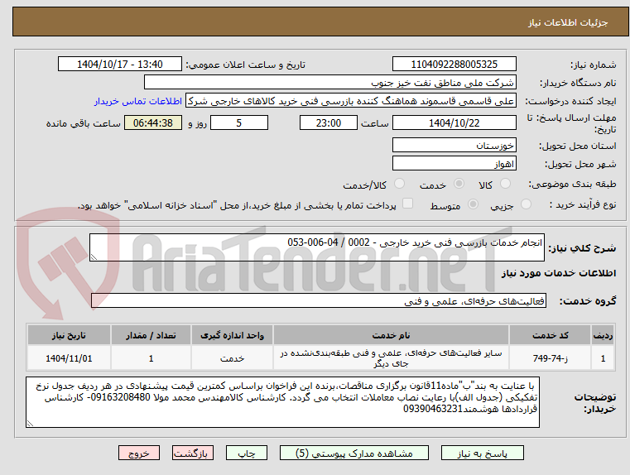This screenshot has height=475, width=630.
Task: Click the 'جزئیات اطلاعات نیاز' page header
Action: pyautogui.click(x=568, y=22)
